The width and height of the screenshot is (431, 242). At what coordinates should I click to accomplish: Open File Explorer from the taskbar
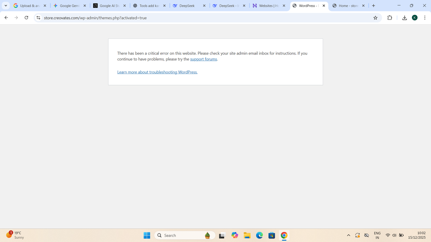tap(247, 236)
